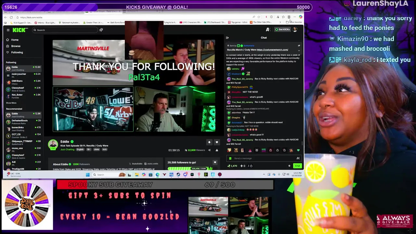The image size is (416, 234).
Task: Click the English language tag
Action: tap(80, 149)
